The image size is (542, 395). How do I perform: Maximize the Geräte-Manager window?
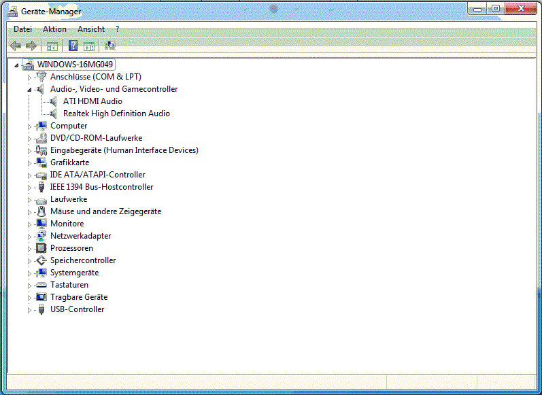coord(496,9)
